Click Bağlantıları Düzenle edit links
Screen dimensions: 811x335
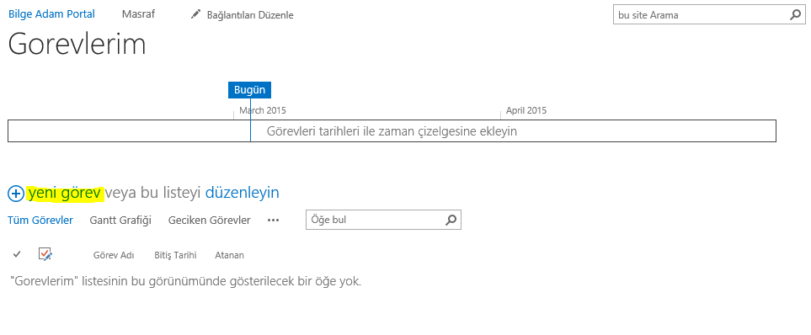click(x=250, y=15)
